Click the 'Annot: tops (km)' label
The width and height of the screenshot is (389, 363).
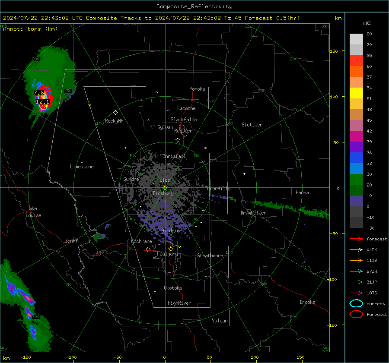click(30, 29)
